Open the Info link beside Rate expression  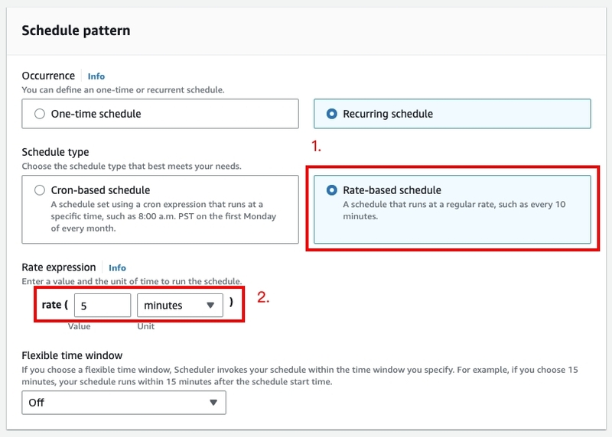pyautogui.click(x=117, y=268)
